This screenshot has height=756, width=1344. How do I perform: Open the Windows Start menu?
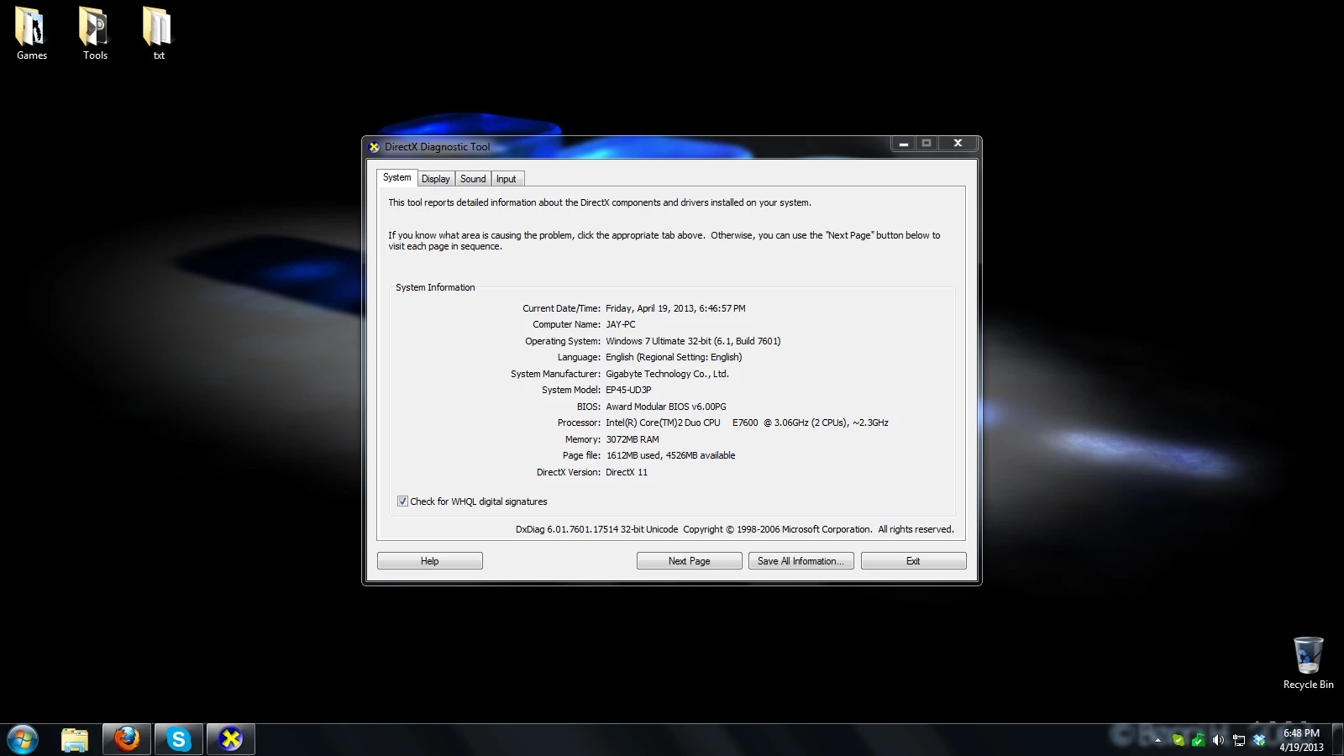23,739
